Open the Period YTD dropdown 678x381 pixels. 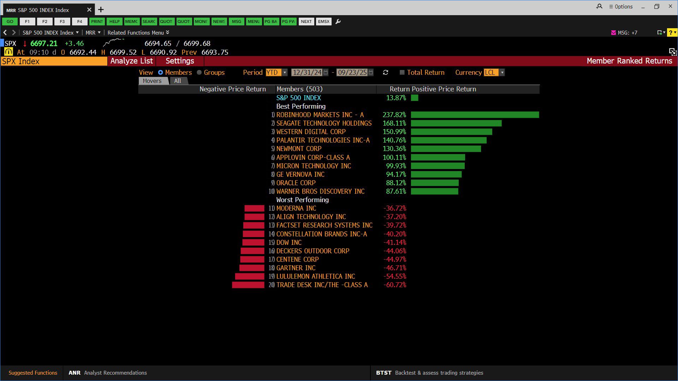[x=285, y=72]
